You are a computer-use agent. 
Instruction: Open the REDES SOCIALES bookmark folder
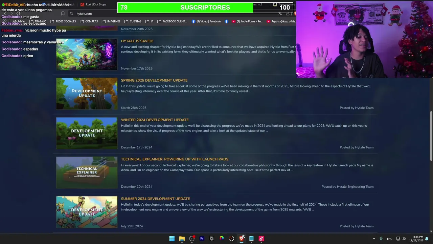point(63,21)
